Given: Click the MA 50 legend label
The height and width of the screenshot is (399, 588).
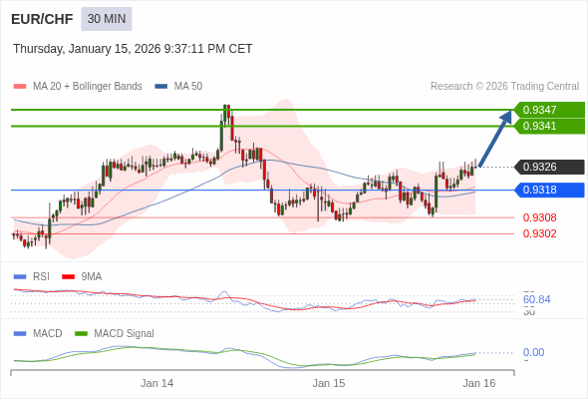Looking at the screenshot, I should pyautogui.click(x=188, y=87).
